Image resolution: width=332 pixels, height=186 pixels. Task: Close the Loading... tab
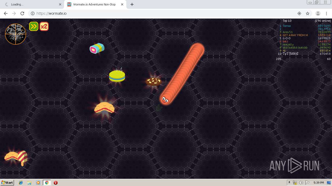click(x=60, y=4)
